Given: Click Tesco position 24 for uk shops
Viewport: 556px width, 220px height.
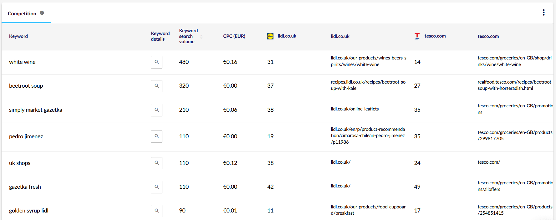Looking at the screenshot, I should tap(417, 163).
